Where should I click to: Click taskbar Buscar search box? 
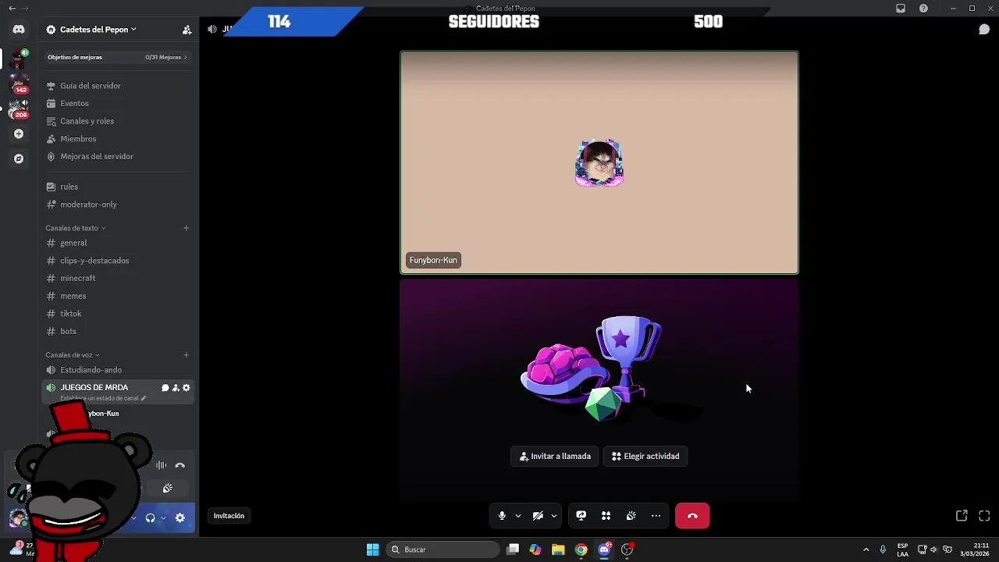(443, 550)
